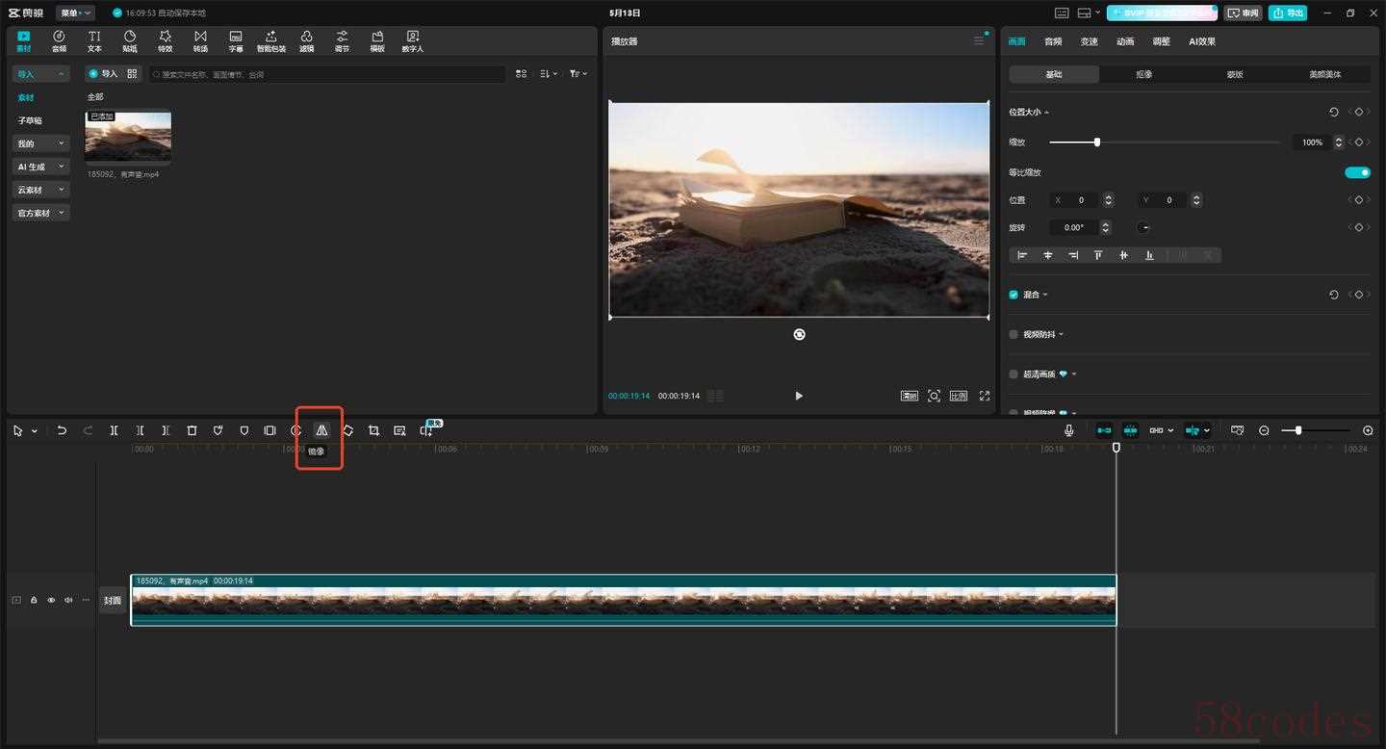
Task: Expand the 云素材 sidebar section
Action: (40, 190)
